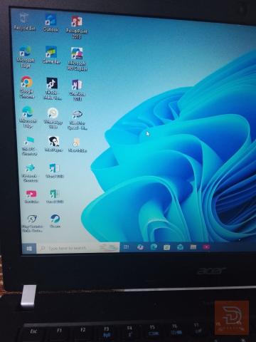Open the Word 2013 shortcut
The width and height of the screenshot is (256, 342).
coord(55,171)
